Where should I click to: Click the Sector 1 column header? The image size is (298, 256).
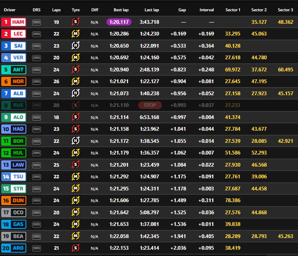tap(233, 10)
